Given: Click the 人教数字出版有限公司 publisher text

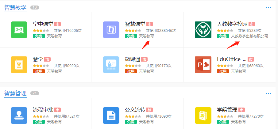Looking at the screenshot, I should [x=249, y=36].
